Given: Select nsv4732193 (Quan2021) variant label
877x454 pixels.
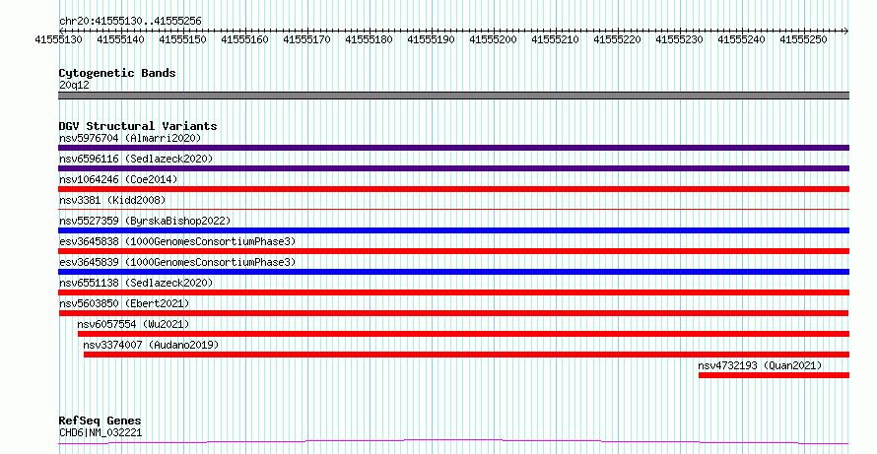Looking at the screenshot, I should coord(760,365).
